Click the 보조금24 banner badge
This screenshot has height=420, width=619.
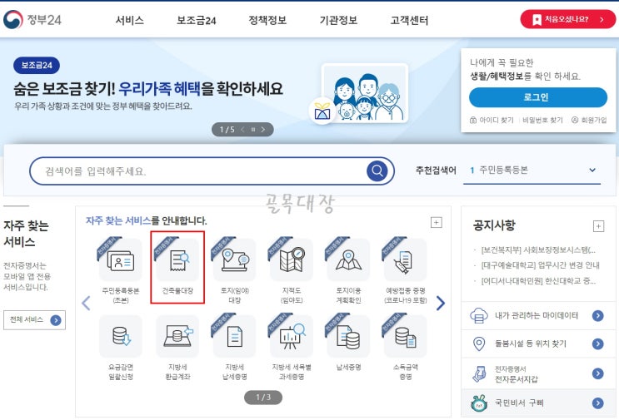37,66
